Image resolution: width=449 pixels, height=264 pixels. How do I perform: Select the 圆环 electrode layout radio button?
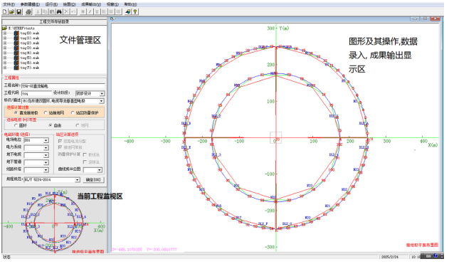point(16,125)
